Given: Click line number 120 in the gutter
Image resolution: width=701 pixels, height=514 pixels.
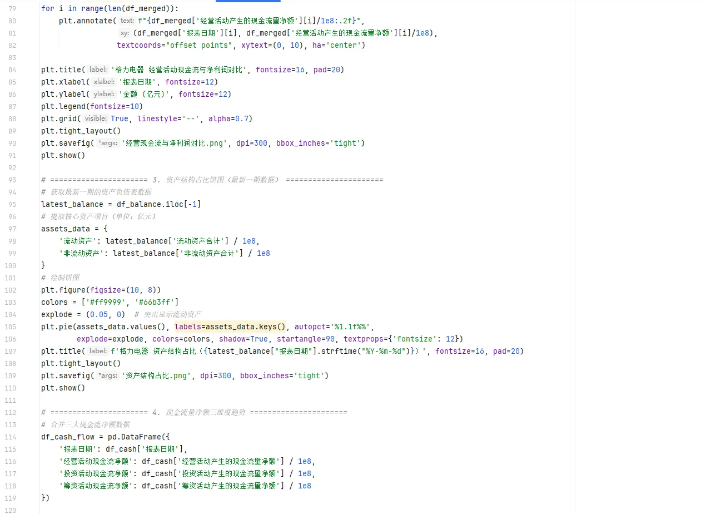Looking at the screenshot, I should (10, 510).
